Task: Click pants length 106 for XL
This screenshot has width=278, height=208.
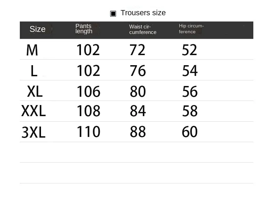Action: (89, 92)
